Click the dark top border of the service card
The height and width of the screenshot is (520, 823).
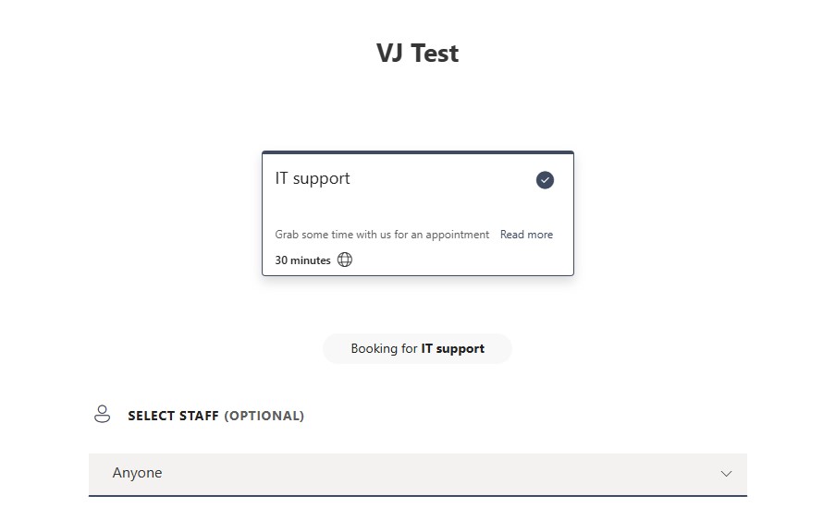coord(418,152)
